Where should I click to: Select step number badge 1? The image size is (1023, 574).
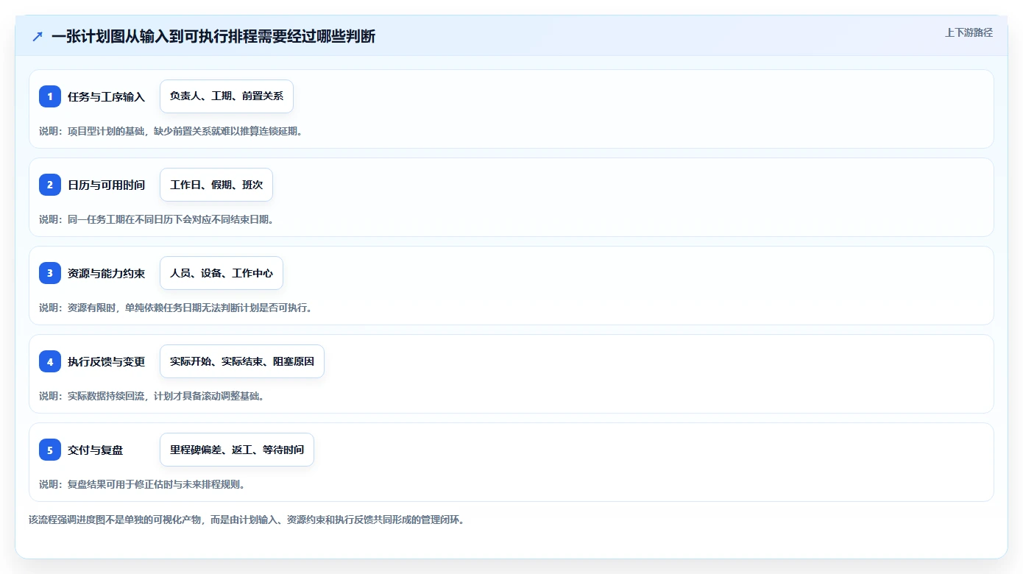50,96
